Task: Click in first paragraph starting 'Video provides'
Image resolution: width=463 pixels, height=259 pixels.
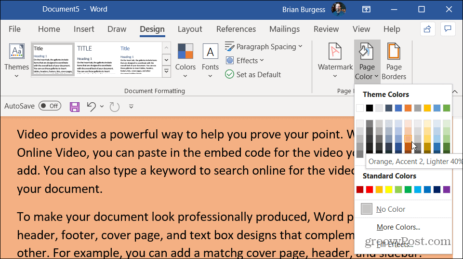Action: (185, 162)
